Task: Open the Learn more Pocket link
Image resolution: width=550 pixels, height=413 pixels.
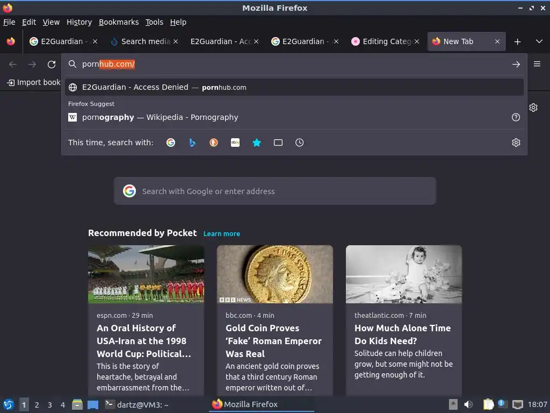Action: [x=222, y=233]
